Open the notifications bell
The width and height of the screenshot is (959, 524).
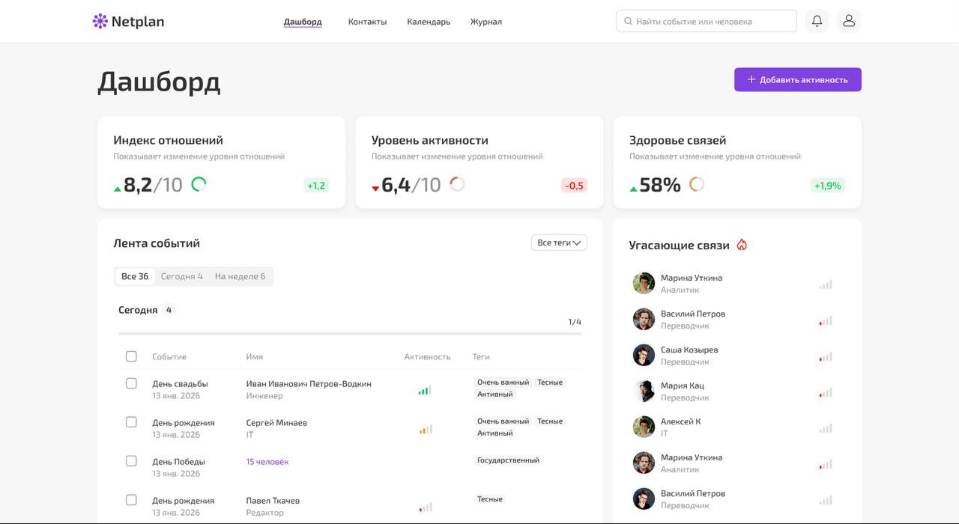pyautogui.click(x=817, y=21)
